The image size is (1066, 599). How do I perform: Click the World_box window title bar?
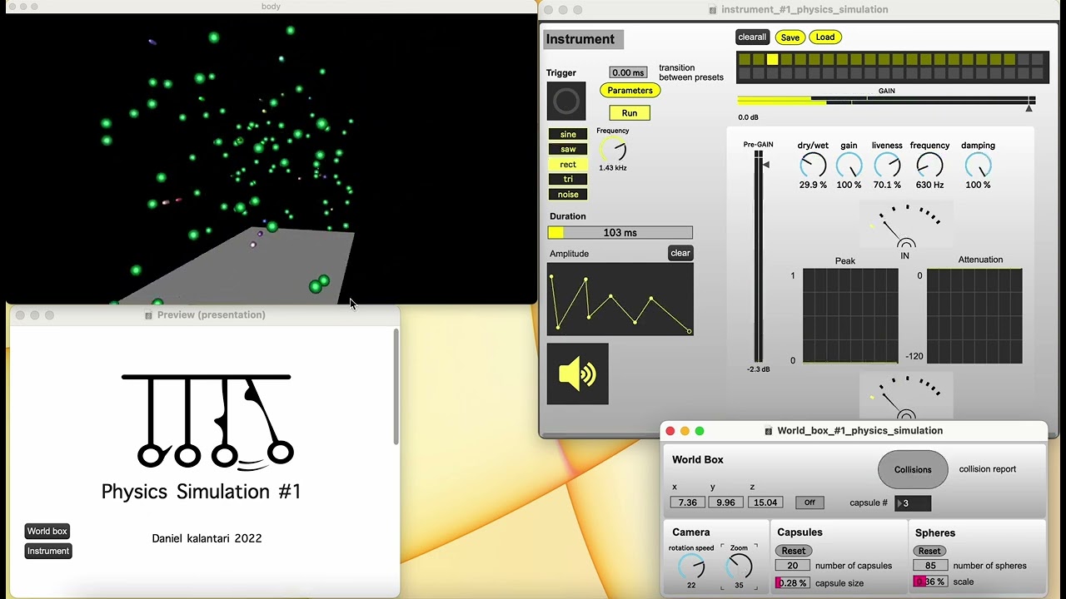(854, 431)
